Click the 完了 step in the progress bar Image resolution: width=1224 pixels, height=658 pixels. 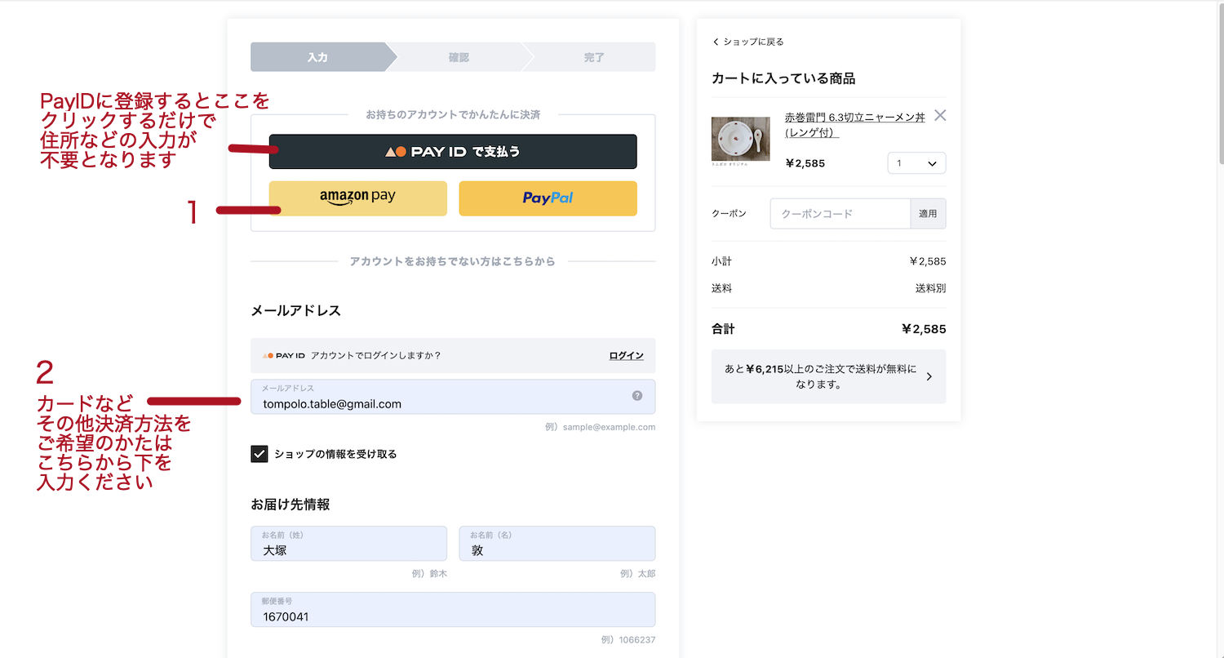coord(594,57)
